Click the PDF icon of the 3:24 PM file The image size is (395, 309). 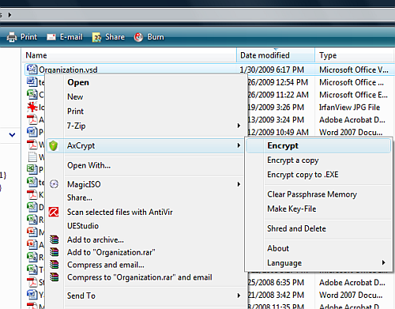pyautogui.click(x=32, y=119)
